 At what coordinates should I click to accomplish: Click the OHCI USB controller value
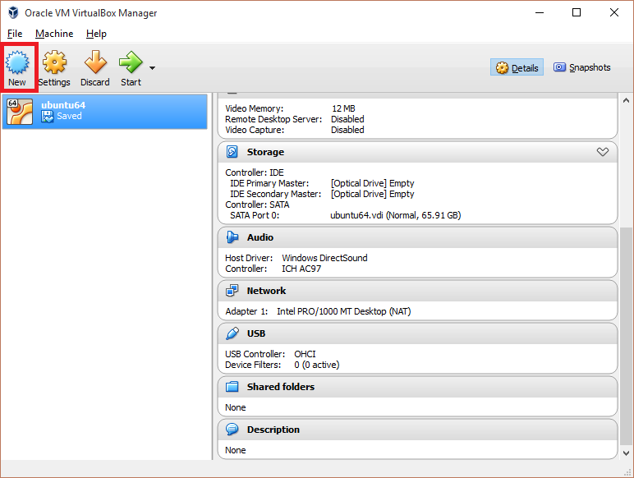[305, 354]
